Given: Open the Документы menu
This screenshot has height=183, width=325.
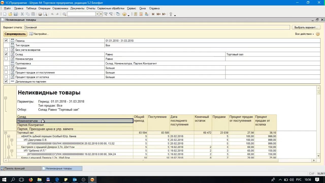Looking at the screenshot, I should [x=77, y=8].
